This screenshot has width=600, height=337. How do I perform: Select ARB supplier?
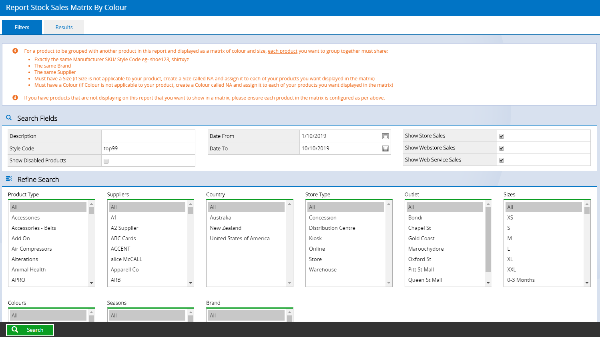click(147, 280)
